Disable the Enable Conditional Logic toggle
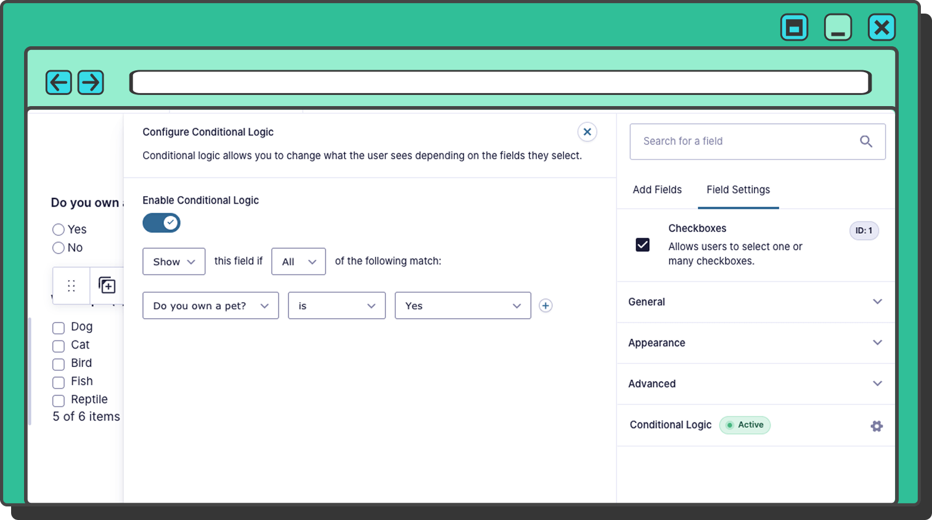 click(x=161, y=223)
